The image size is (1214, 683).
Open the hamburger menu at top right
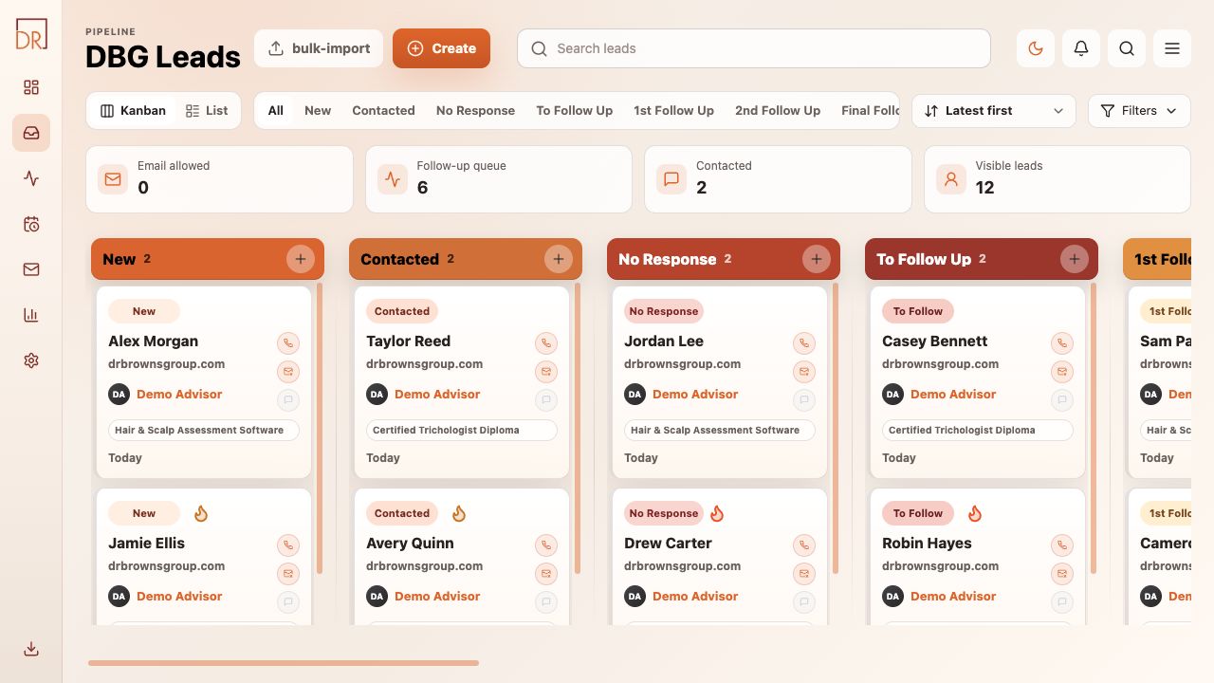[1172, 48]
